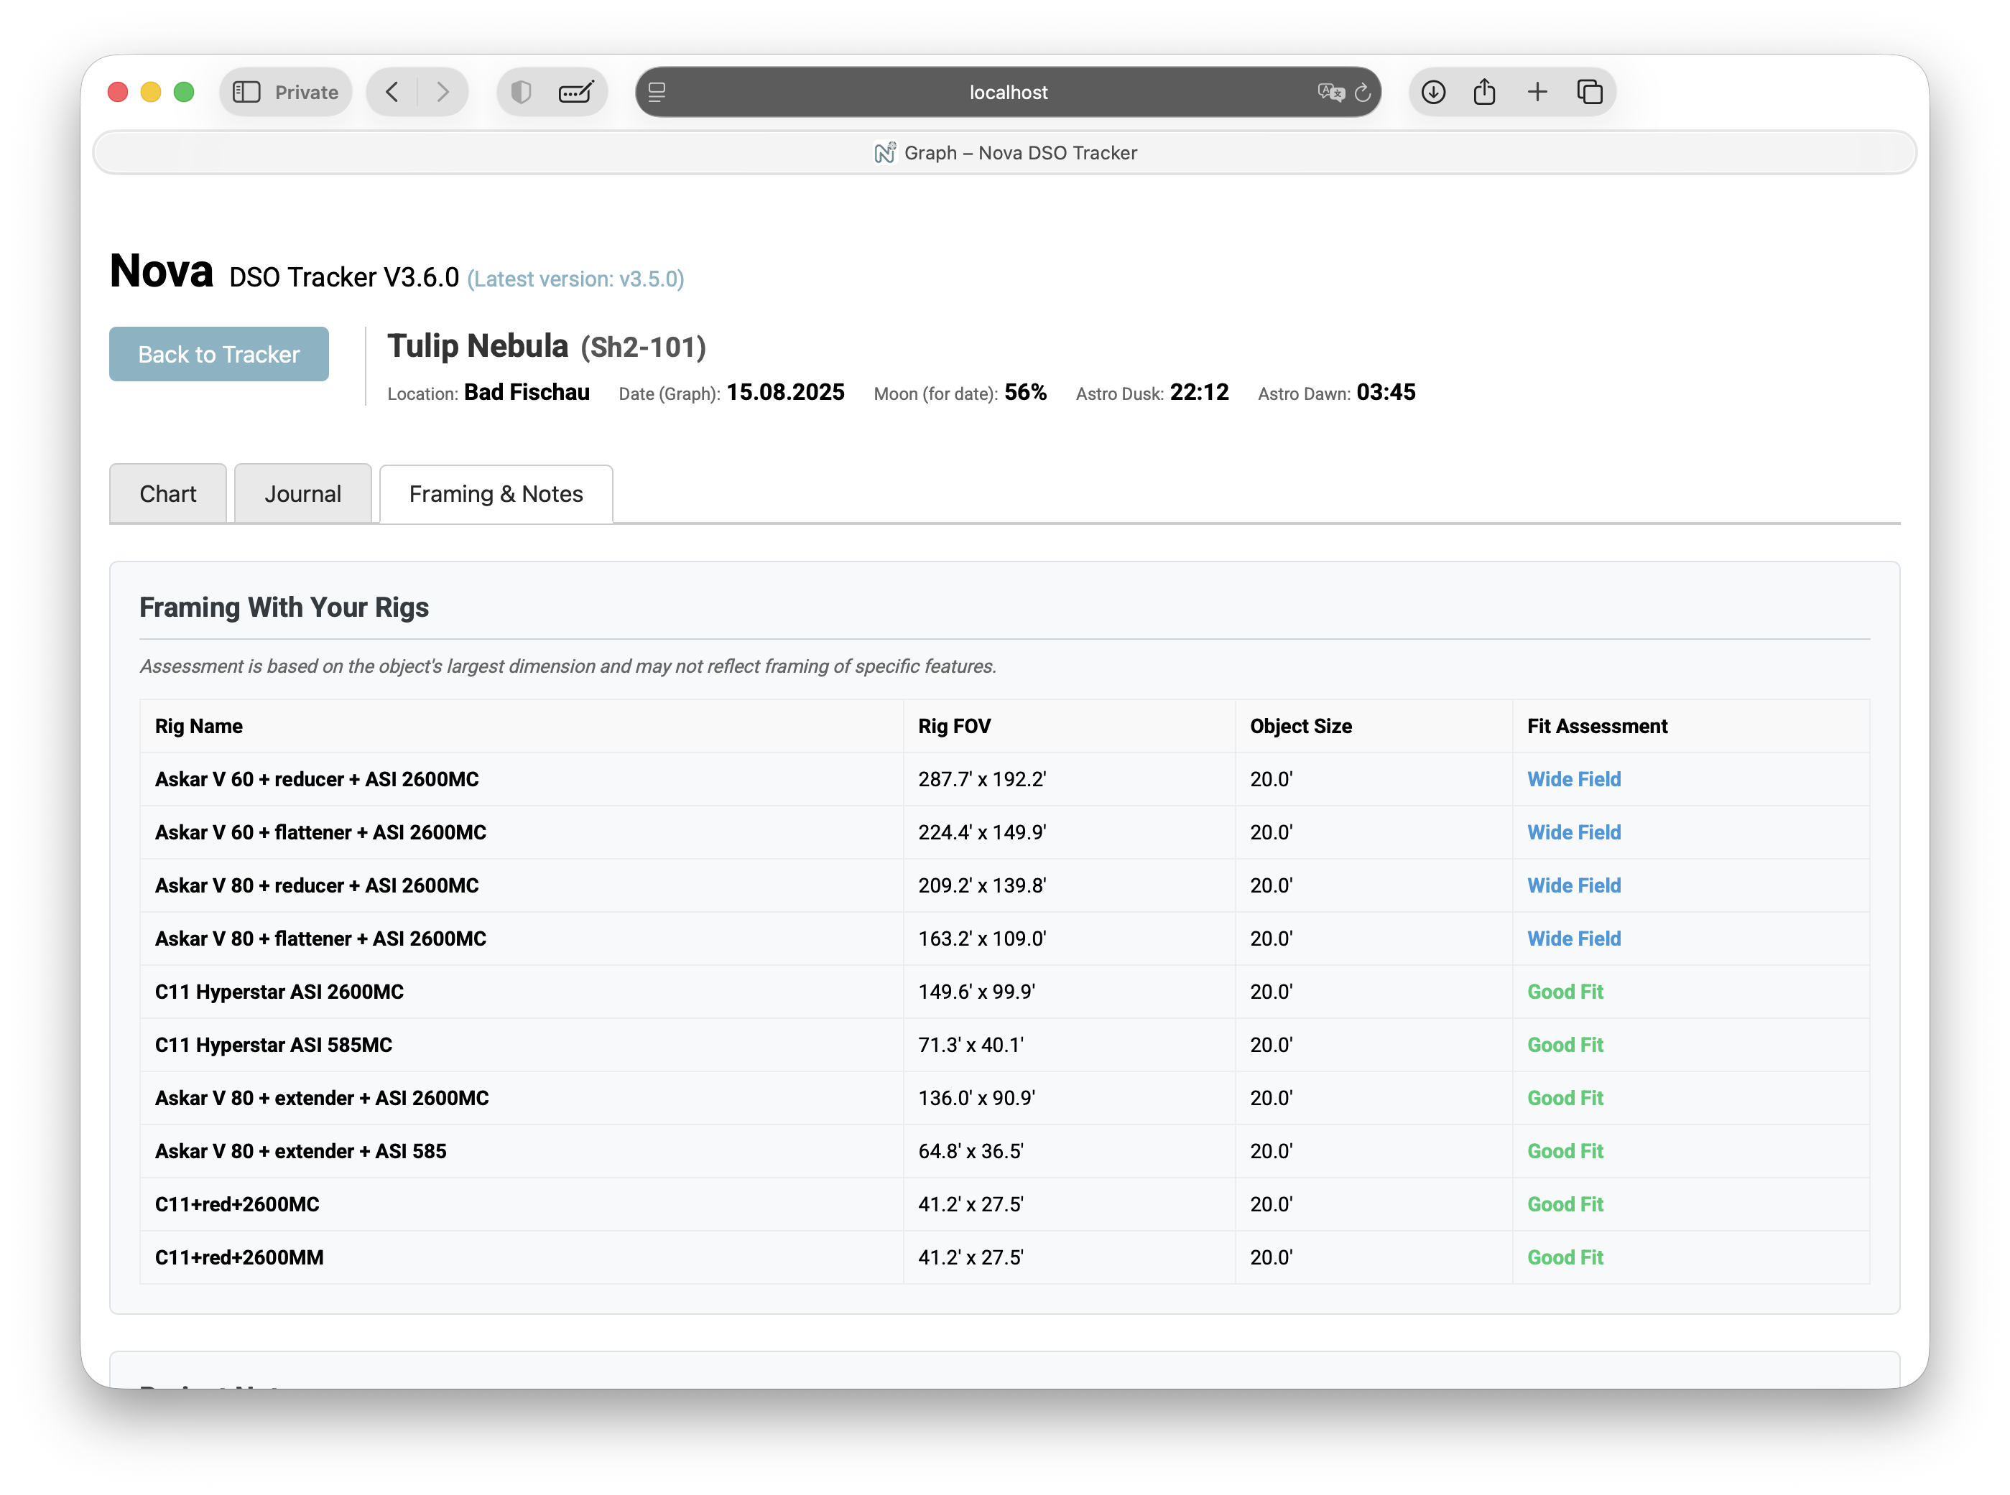Click the translate page icon
This screenshot has width=2010, height=1495.
pos(1329,93)
